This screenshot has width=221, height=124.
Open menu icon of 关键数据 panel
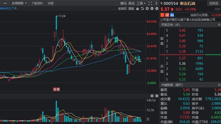219,85
